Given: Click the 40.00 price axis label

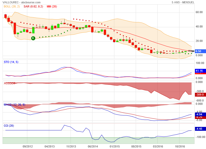Looking at the screenshot, I should [199, 27].
